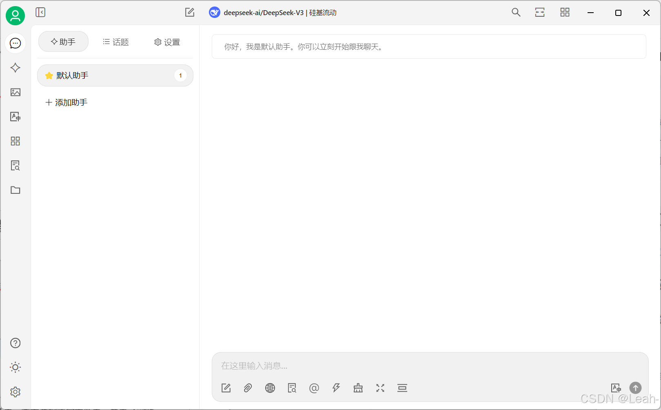Open the mini apps grid
661x410 pixels.
pyautogui.click(x=15, y=141)
